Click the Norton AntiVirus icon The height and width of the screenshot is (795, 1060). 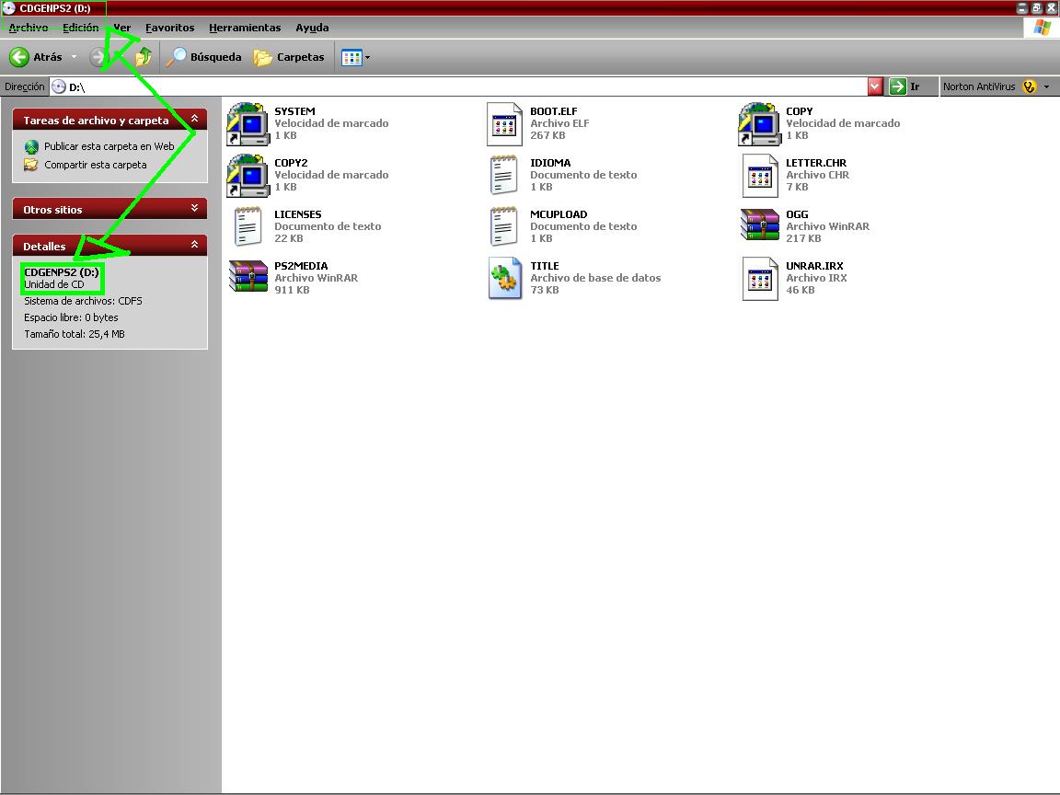coord(1030,86)
